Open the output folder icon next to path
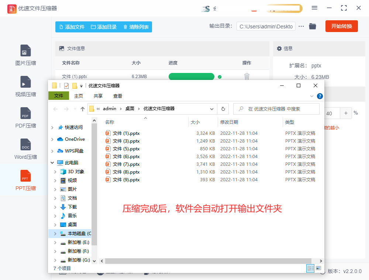 click(x=313, y=26)
